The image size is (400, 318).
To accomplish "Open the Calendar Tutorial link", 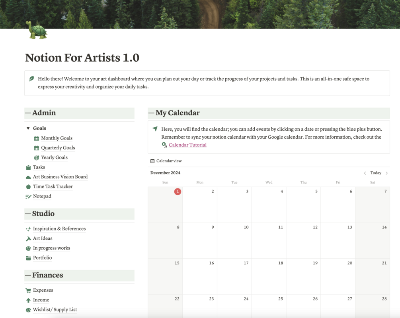I will pos(187,145).
